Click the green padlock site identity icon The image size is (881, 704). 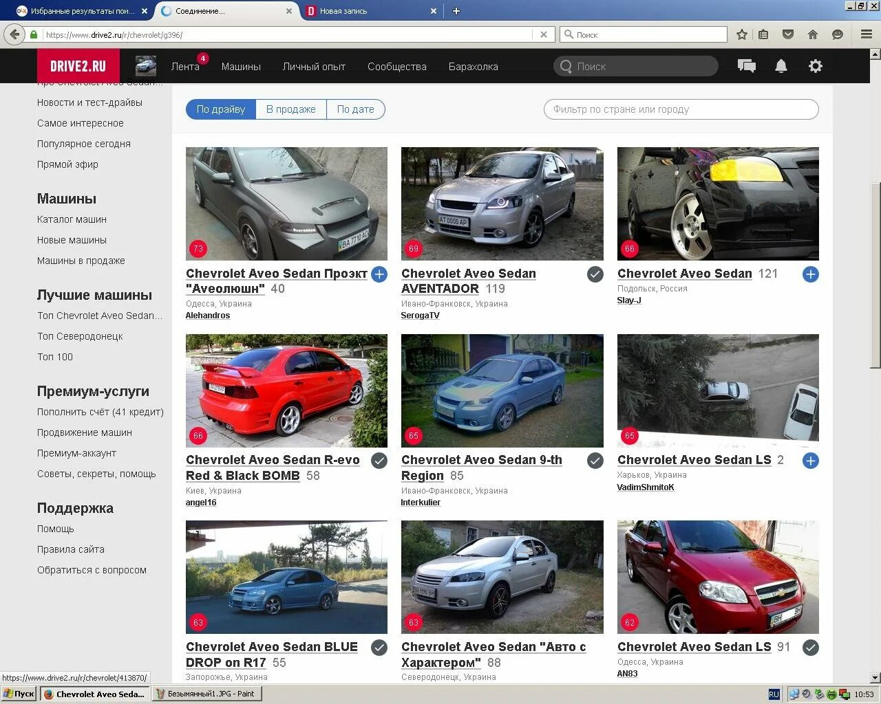tap(33, 34)
